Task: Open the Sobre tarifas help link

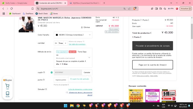Action: tap(154, 76)
